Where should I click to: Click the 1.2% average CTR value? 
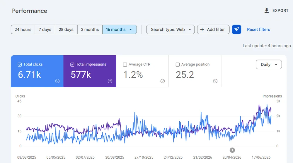[133, 75]
